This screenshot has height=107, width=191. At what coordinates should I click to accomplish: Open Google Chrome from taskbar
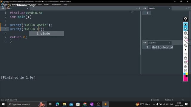point(85,104)
